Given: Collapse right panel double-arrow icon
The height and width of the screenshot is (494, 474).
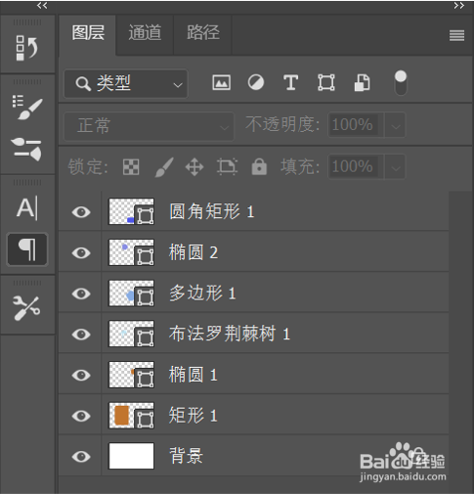Looking at the screenshot, I should [459, 6].
